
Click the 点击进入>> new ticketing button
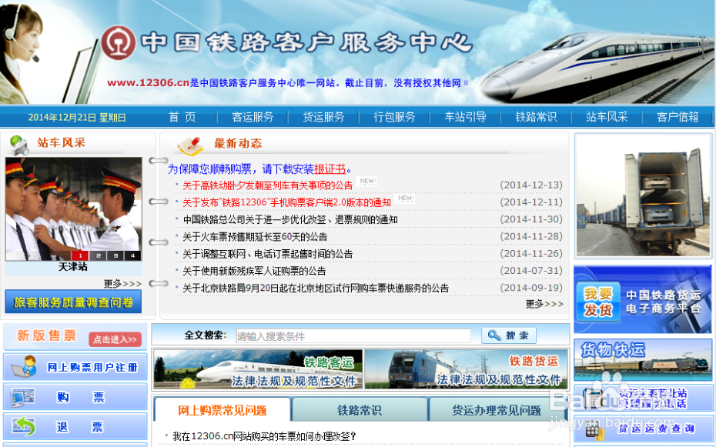[x=115, y=339]
